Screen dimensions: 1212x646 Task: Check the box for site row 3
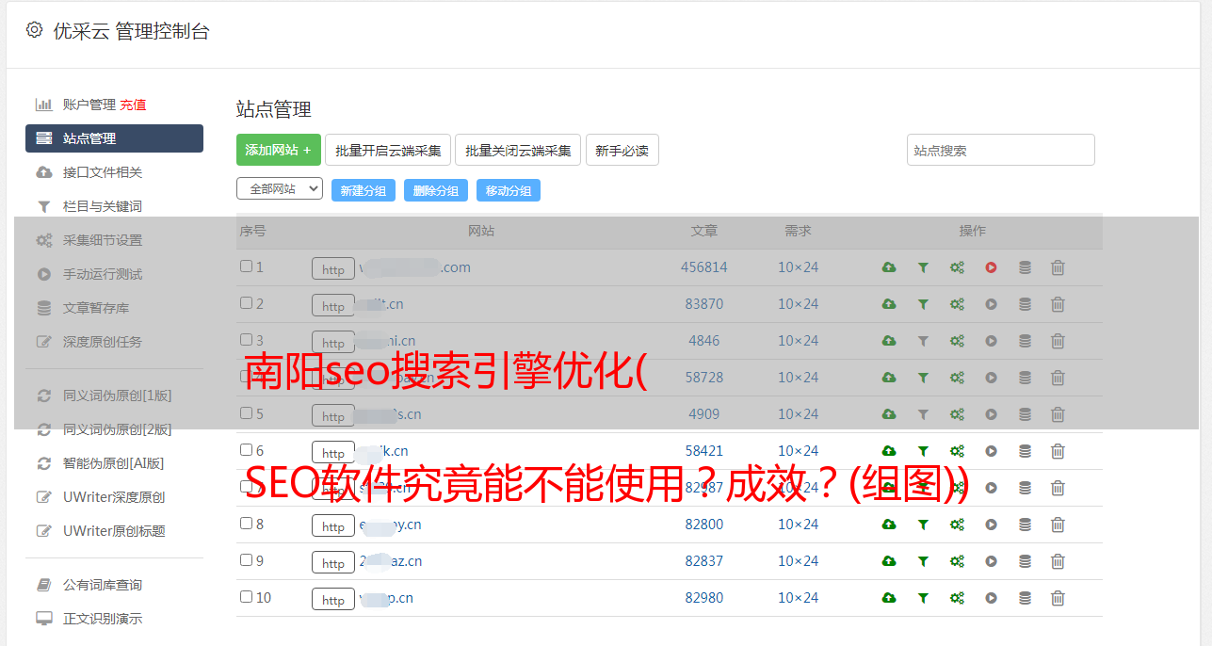click(x=246, y=340)
